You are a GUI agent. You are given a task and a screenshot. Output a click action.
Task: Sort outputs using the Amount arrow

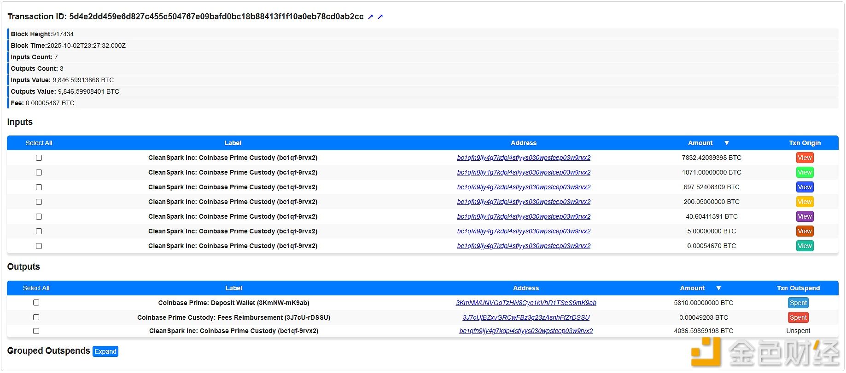(718, 288)
